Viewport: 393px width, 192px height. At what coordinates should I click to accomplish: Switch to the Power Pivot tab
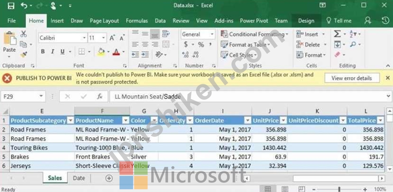(254, 21)
